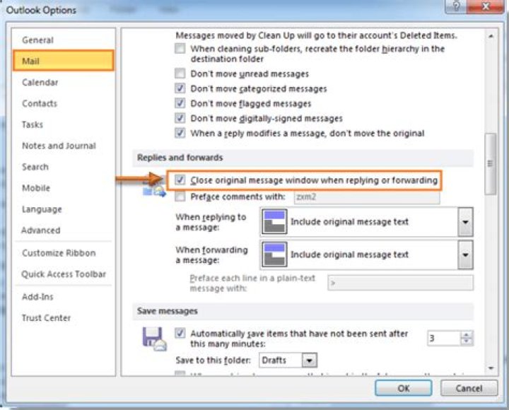509x410 pixels.
Task: Enable recreate folder hierarchy when cleaning sub-folders
Action: coord(180,49)
